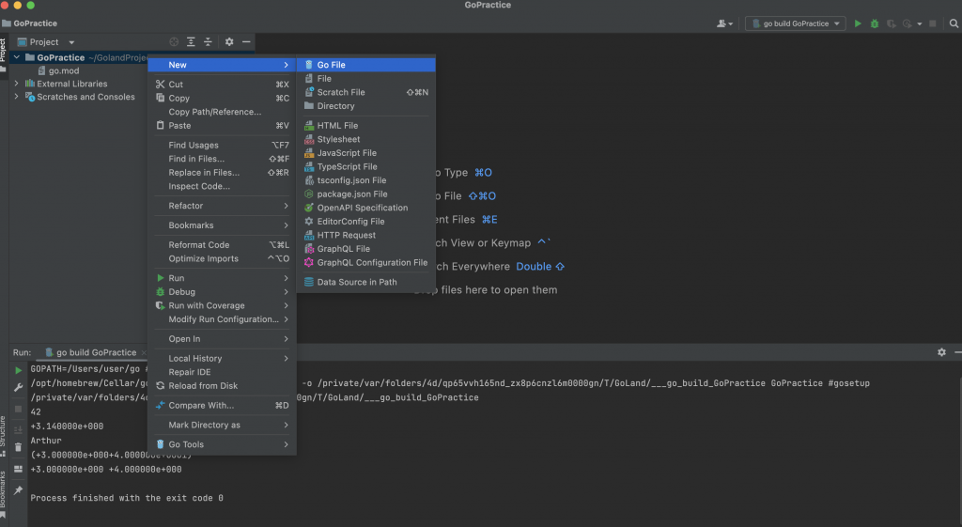Image resolution: width=962 pixels, height=527 pixels.
Task: Click rerun green arrow in Run panel
Action: coord(18,370)
